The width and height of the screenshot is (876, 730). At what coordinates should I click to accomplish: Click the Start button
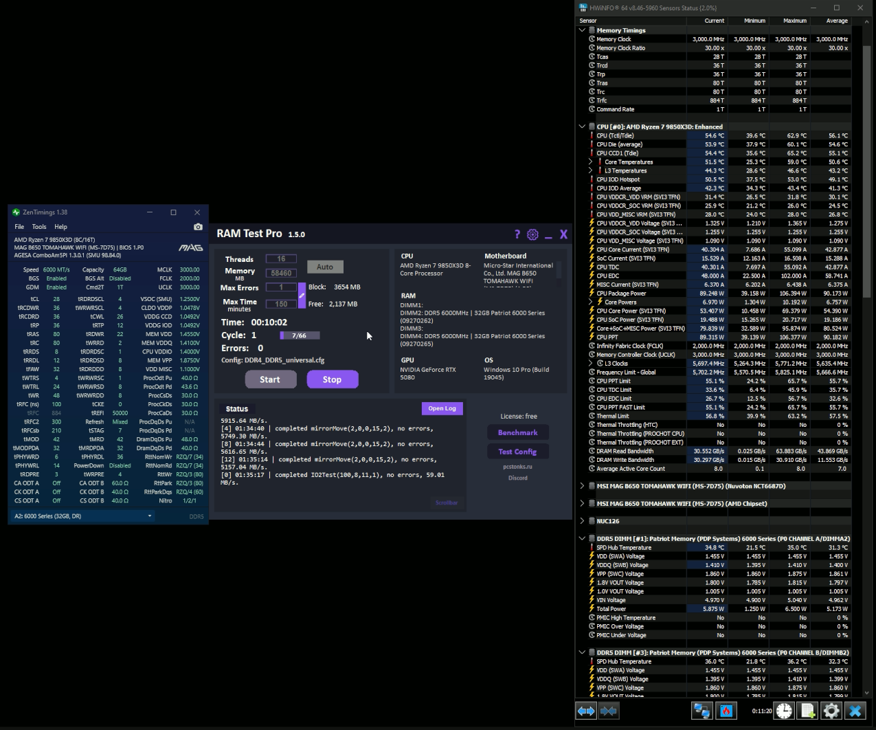tap(270, 379)
